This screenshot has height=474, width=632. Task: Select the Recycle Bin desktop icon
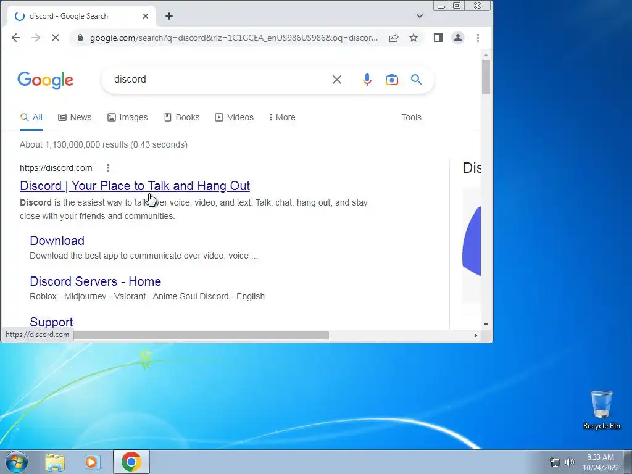click(601, 410)
